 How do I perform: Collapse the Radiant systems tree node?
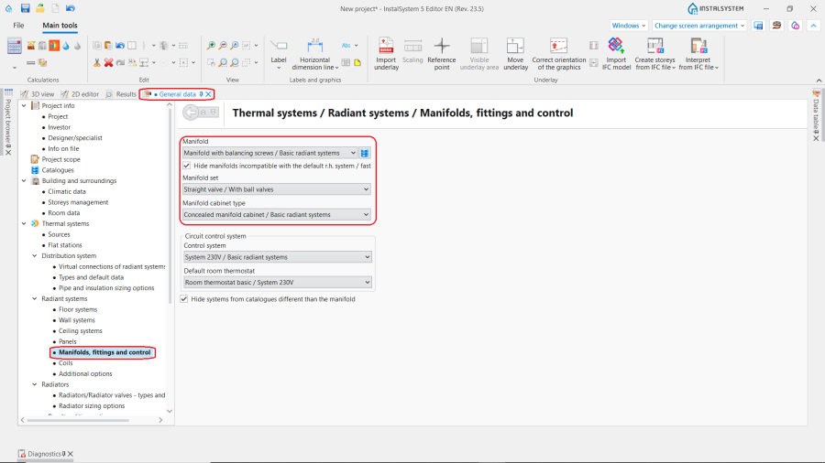tap(34, 298)
